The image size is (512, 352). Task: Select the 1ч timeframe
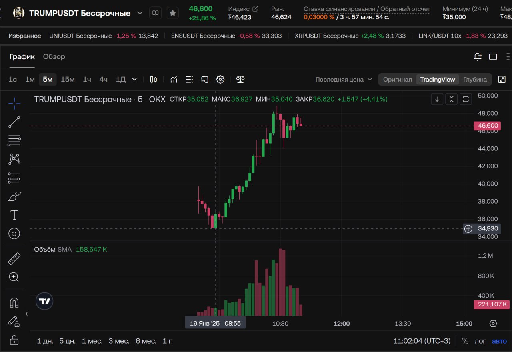[x=87, y=80]
